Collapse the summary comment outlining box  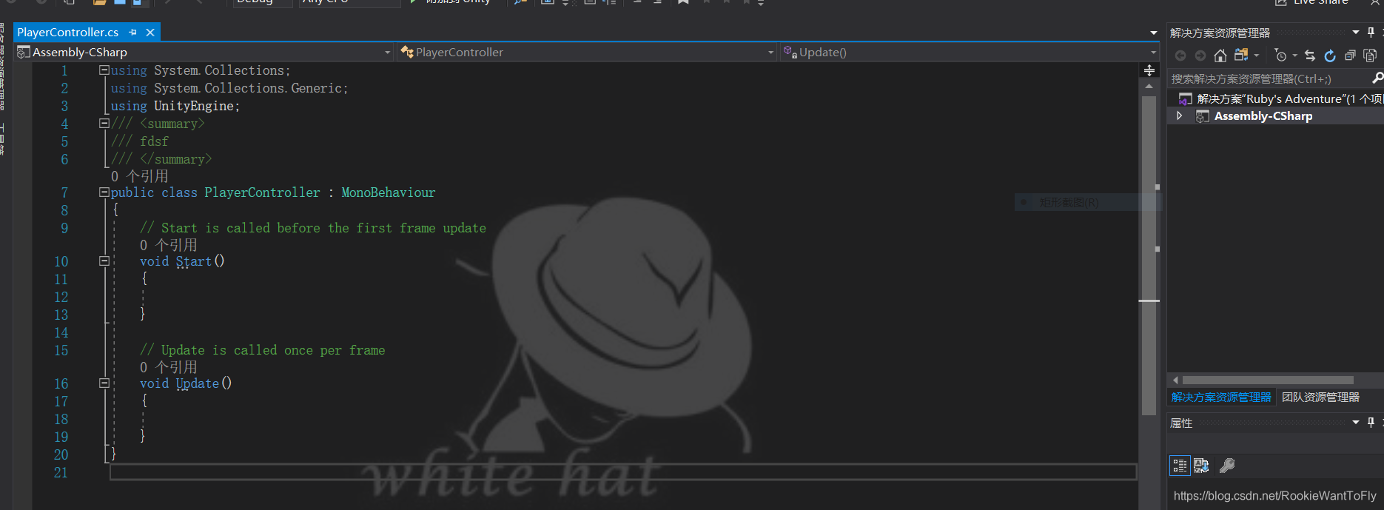click(x=104, y=124)
